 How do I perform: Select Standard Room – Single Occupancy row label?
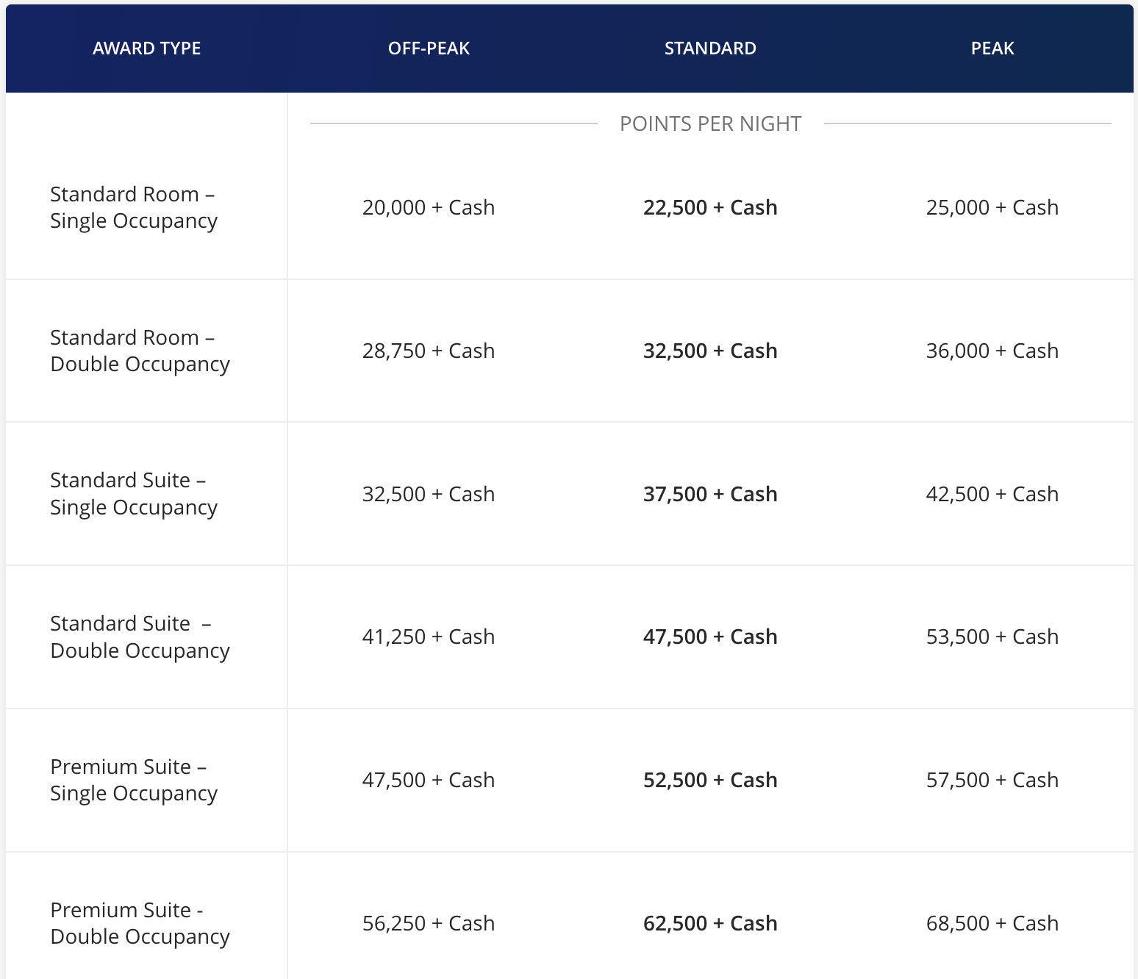(134, 207)
